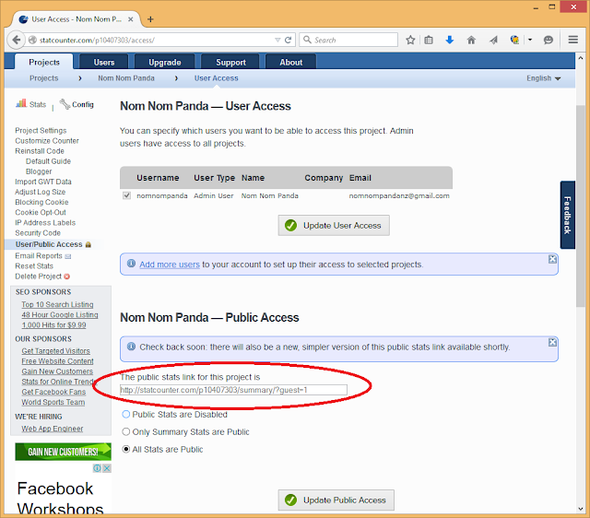The image size is (590, 518).
Task: Open the downloads arrow icon
Action: (449, 40)
